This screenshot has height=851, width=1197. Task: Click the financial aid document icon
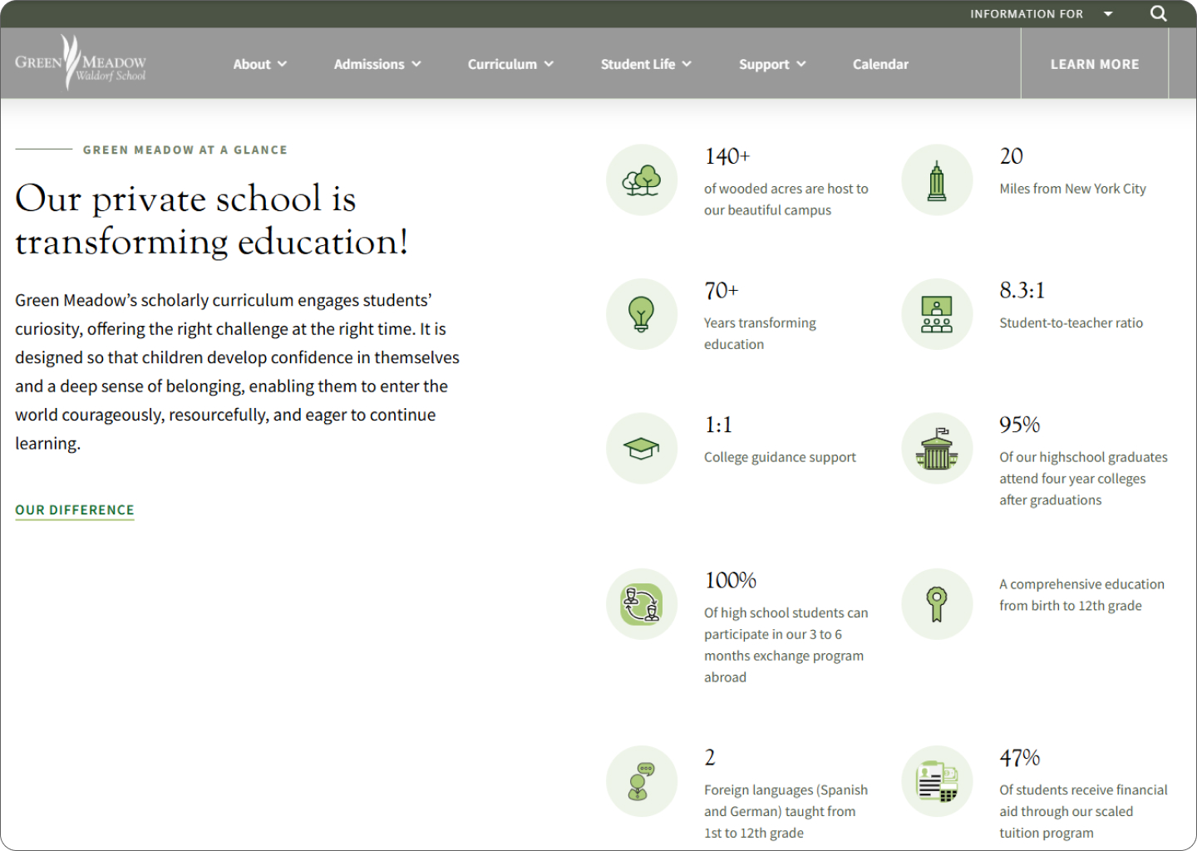click(x=937, y=781)
